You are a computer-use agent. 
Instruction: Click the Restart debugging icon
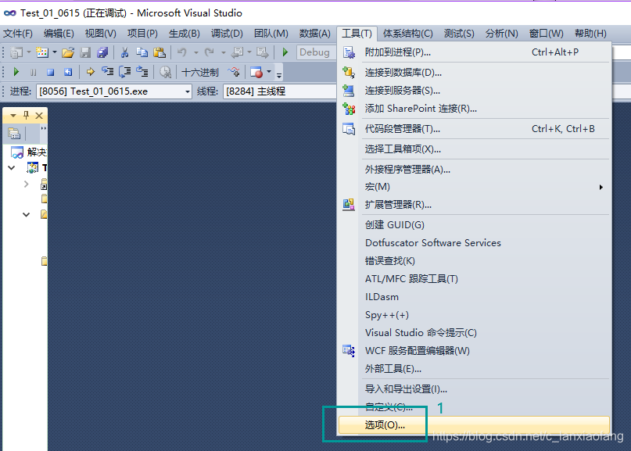[x=68, y=73]
